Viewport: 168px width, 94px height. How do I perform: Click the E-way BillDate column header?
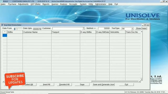pos(103,32)
